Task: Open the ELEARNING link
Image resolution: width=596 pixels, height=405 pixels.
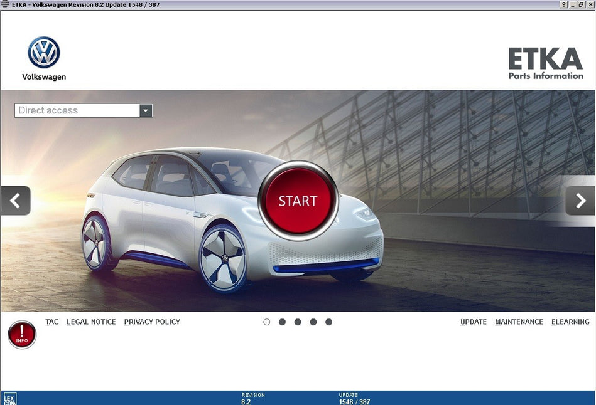Action: point(570,322)
